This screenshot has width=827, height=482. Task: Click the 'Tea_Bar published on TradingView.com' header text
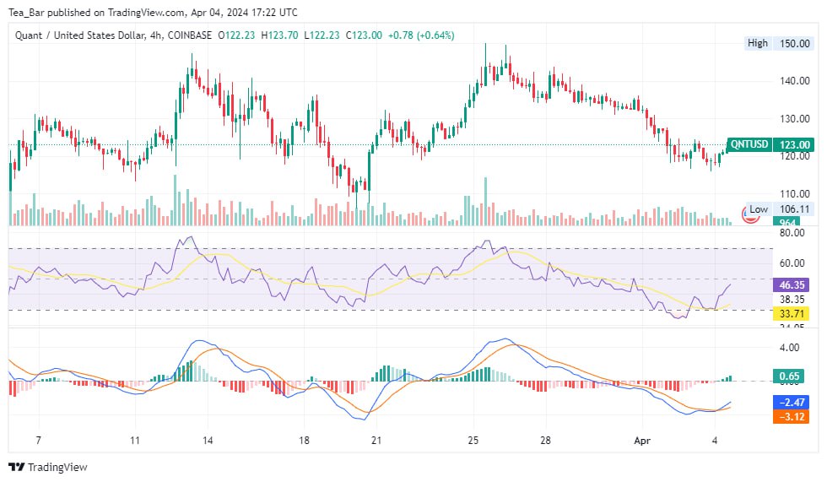[96, 12]
